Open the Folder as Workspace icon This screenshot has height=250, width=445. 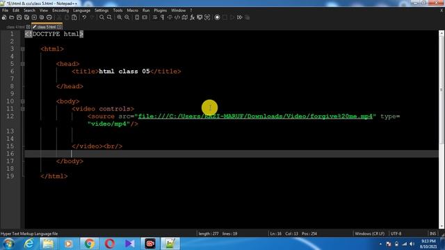[x=200, y=17]
